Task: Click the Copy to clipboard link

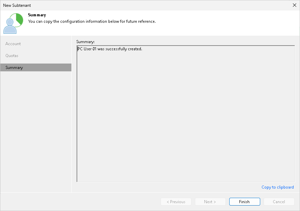Action: pyautogui.click(x=278, y=187)
